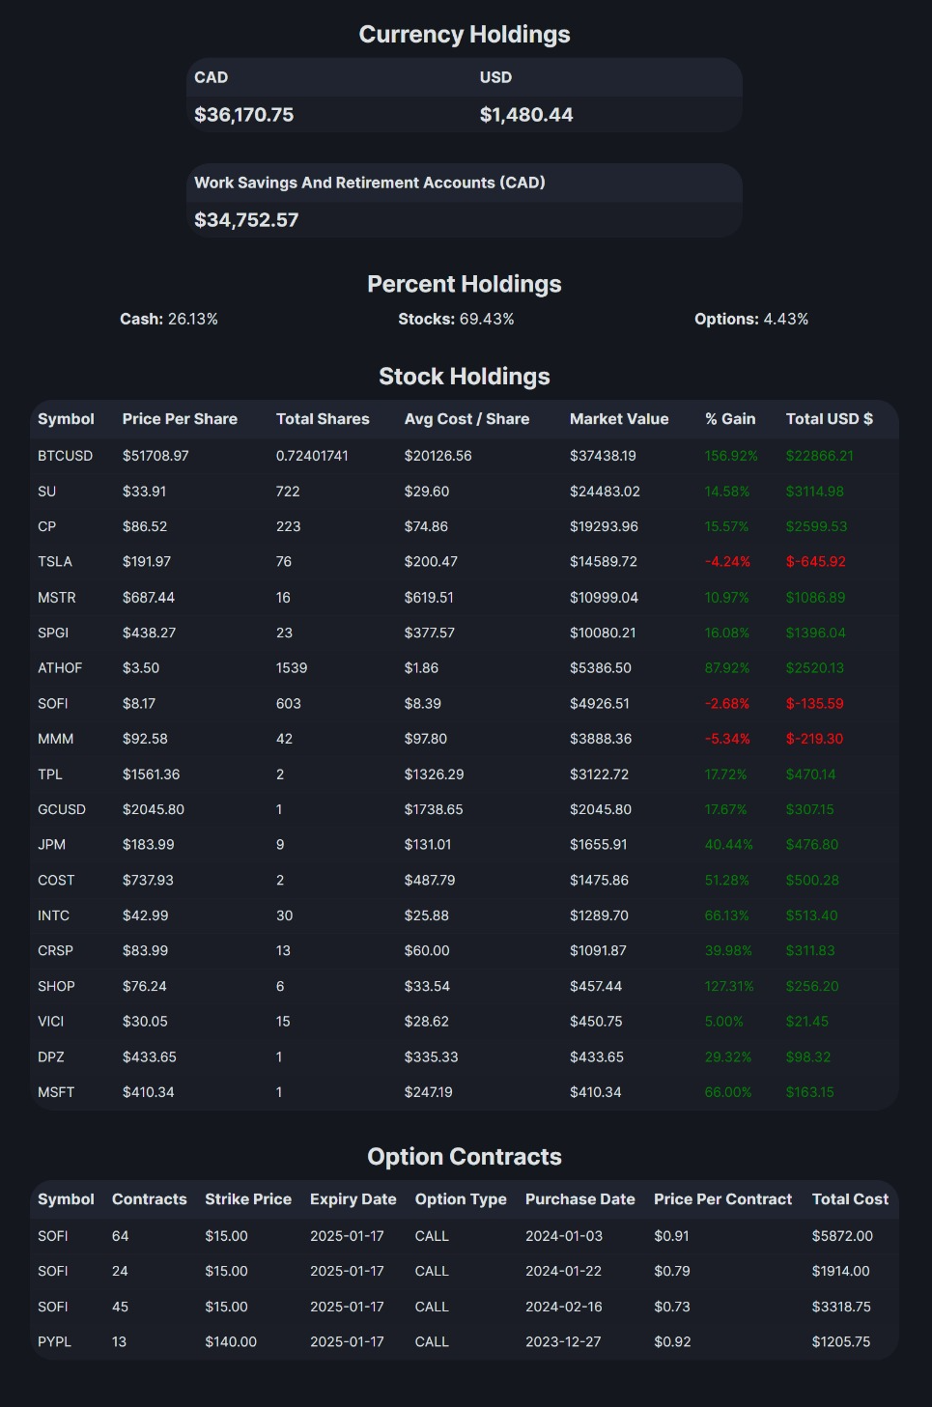Click the Option Contracts heading
The height and width of the screenshot is (1407, 932).
pos(465,1155)
